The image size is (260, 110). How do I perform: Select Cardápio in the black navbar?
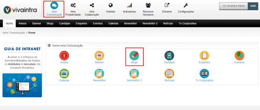pyautogui.click(x=64, y=23)
